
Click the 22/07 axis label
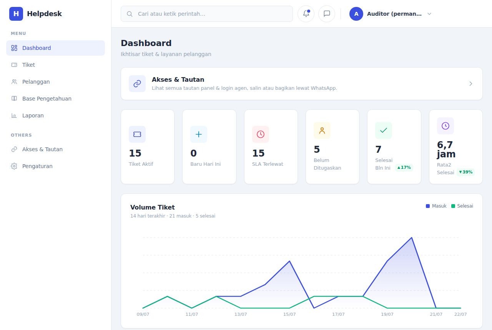click(460, 314)
